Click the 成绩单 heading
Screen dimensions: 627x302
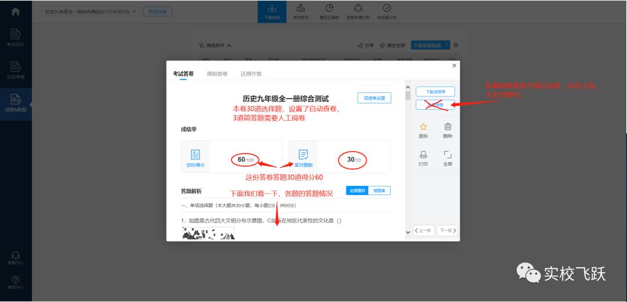(x=189, y=129)
